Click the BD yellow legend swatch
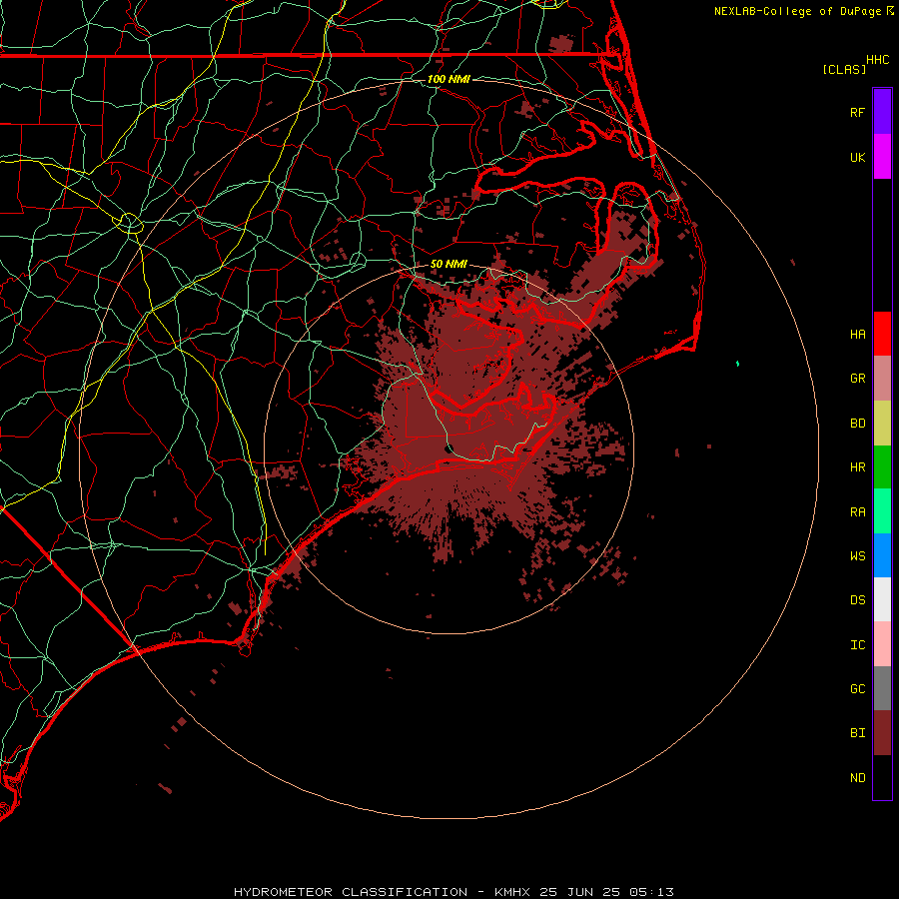This screenshot has width=899, height=899. click(882, 423)
